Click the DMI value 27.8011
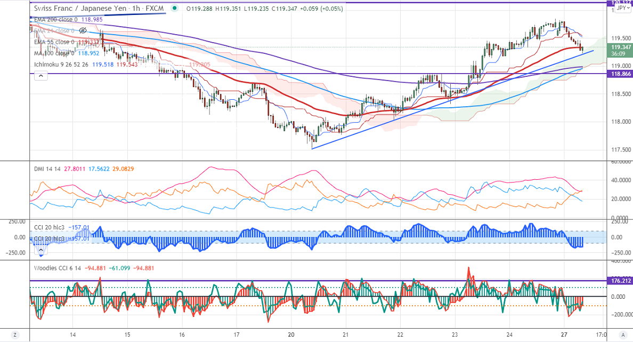 tap(74, 169)
